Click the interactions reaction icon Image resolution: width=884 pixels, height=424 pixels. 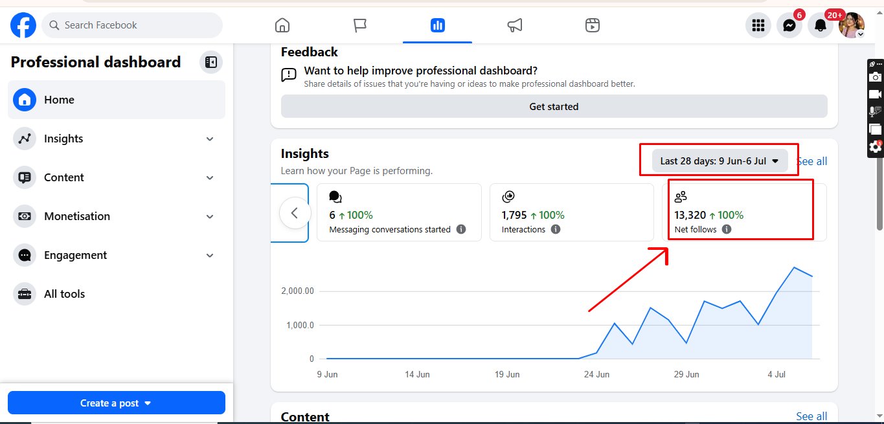pos(508,197)
